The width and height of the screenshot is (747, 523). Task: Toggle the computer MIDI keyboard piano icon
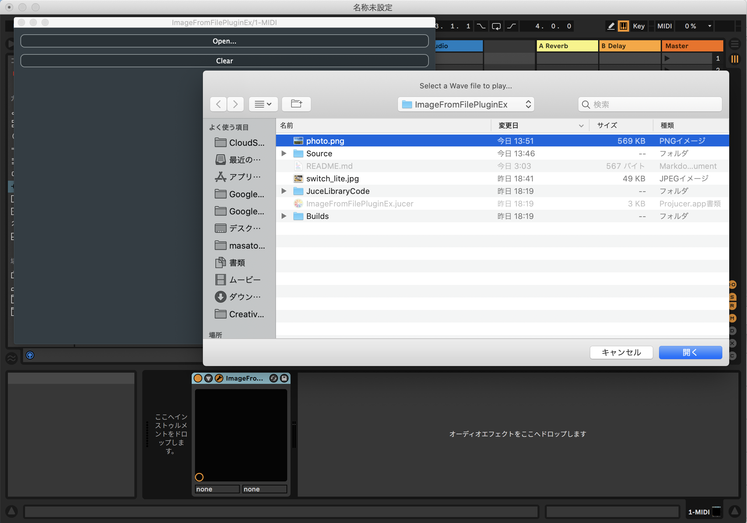tap(623, 26)
